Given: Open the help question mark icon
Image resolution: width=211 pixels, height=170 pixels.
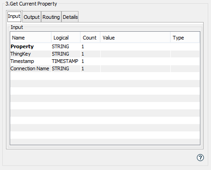Looking at the screenshot, I should 200,158.
